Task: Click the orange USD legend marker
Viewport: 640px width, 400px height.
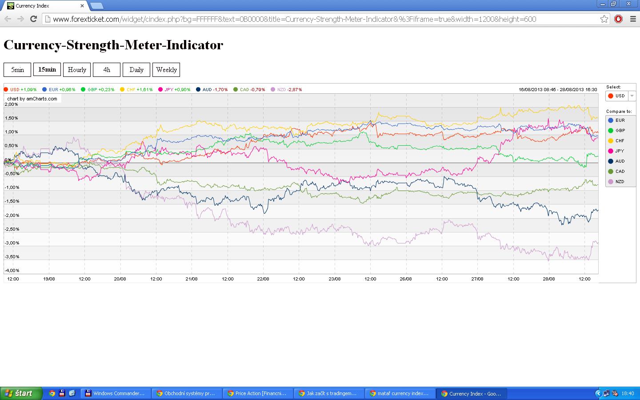Action: click(6, 89)
